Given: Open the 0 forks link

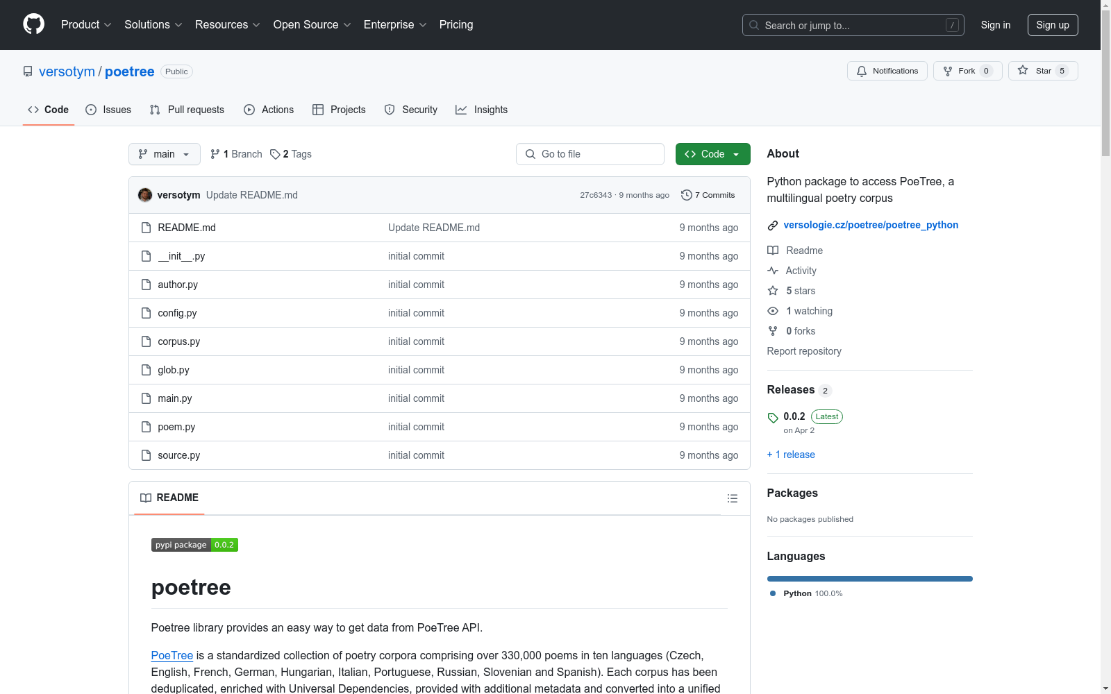Looking at the screenshot, I should tap(801, 331).
